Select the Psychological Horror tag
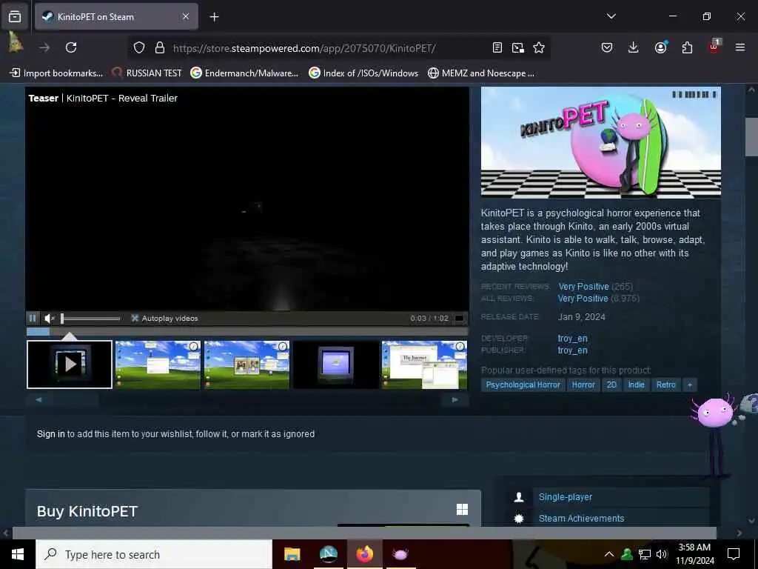758x569 pixels. (x=523, y=385)
